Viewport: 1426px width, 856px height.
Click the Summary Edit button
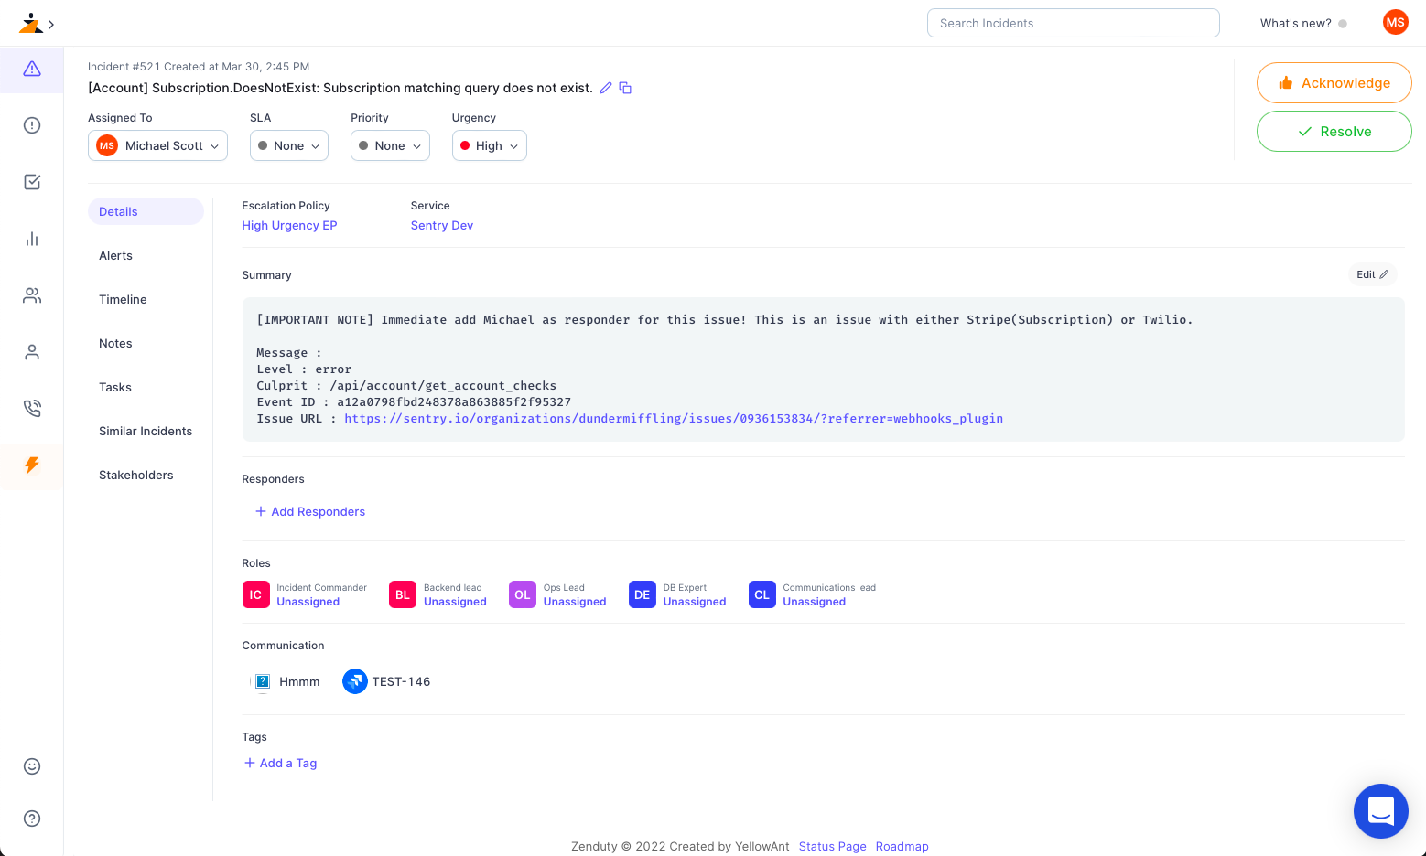(1372, 274)
